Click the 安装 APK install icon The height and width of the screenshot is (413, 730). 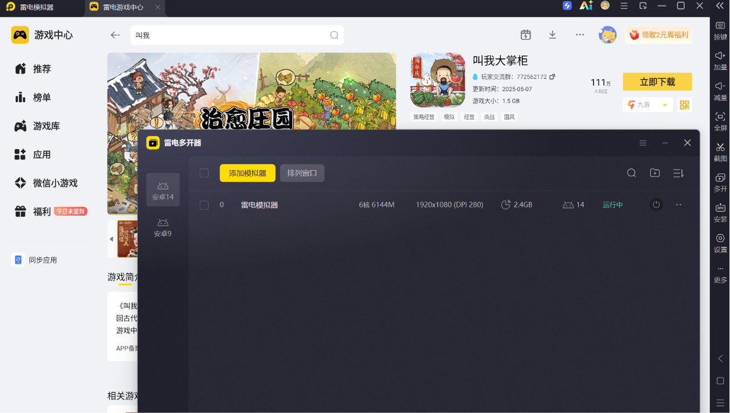click(x=721, y=213)
